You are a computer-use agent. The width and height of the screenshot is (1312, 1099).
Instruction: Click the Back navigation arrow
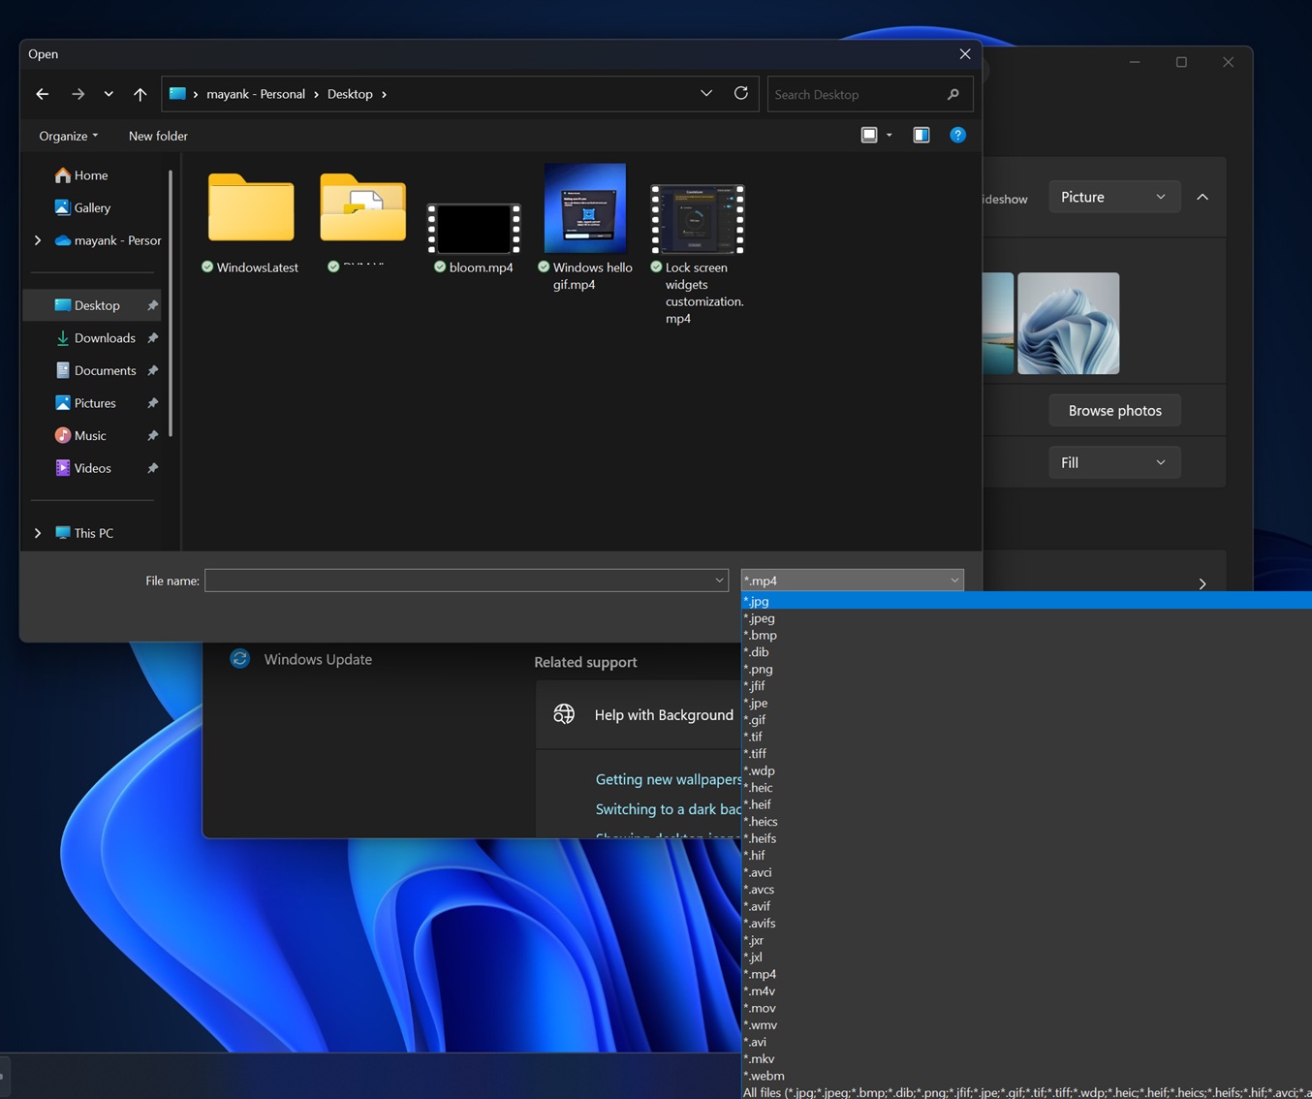(x=42, y=94)
